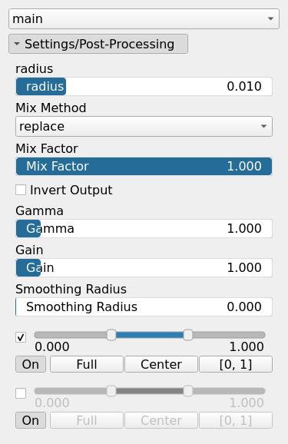Image resolution: width=288 pixels, height=444 pixels.
Task: Enable the Invert Output checkbox
Action: 21,190
